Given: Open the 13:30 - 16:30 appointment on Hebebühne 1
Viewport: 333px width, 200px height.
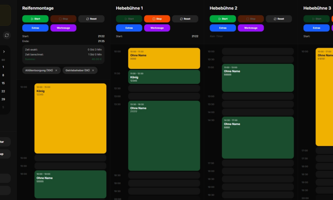Looking at the screenshot, I should point(164,135).
